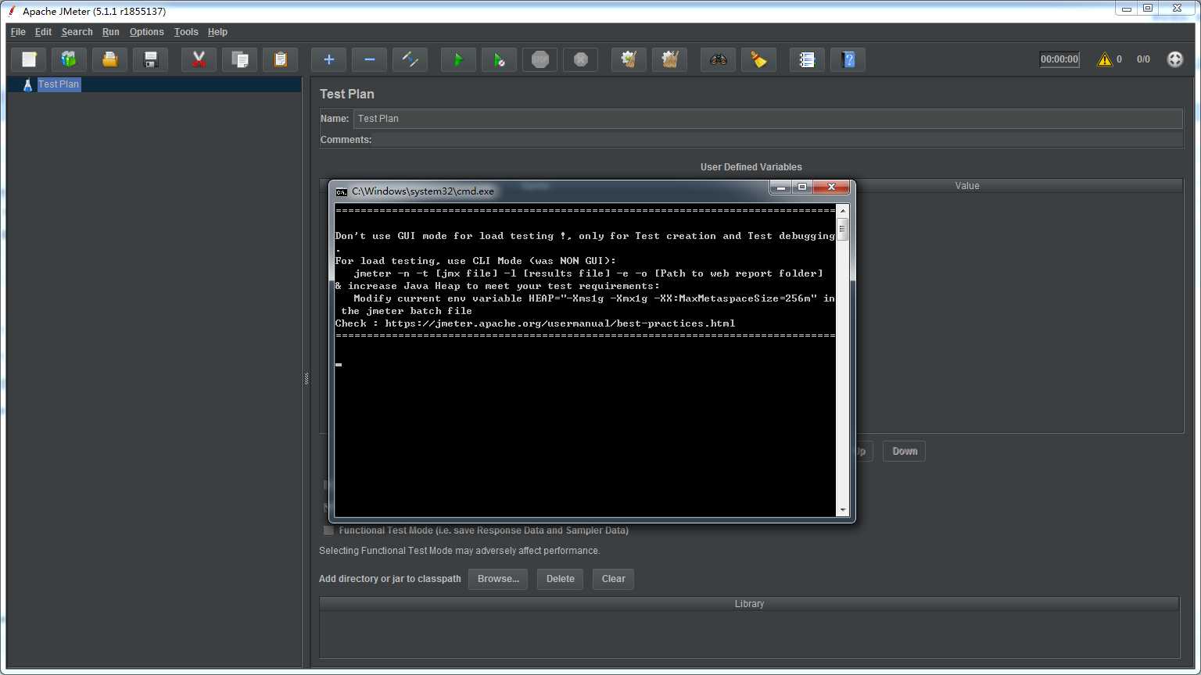Click the 0/0 thread counter
This screenshot has width=1201, height=675.
[1143, 59]
